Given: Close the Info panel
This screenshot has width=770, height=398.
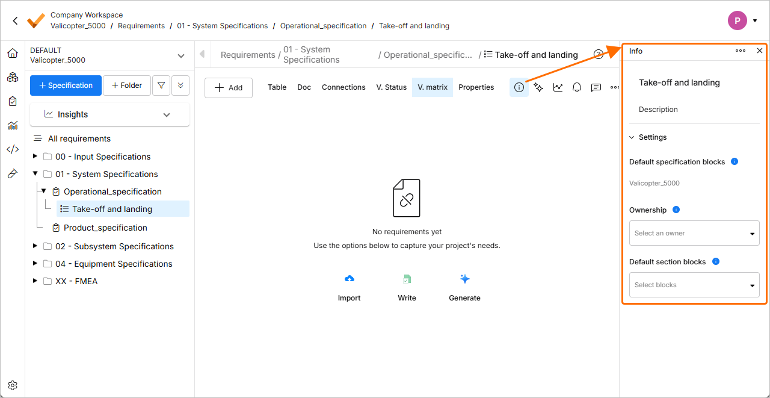Looking at the screenshot, I should [760, 51].
